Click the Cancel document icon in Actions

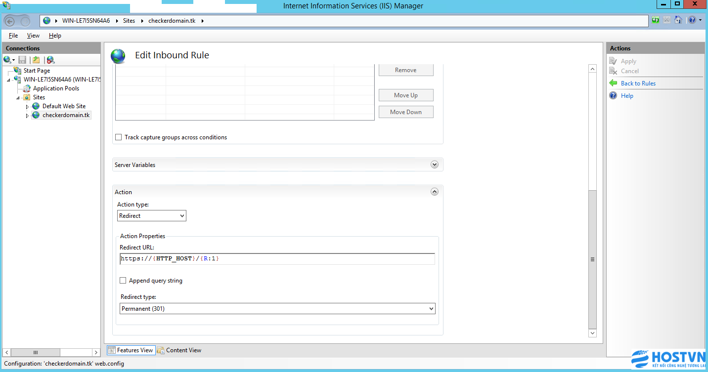(x=613, y=71)
